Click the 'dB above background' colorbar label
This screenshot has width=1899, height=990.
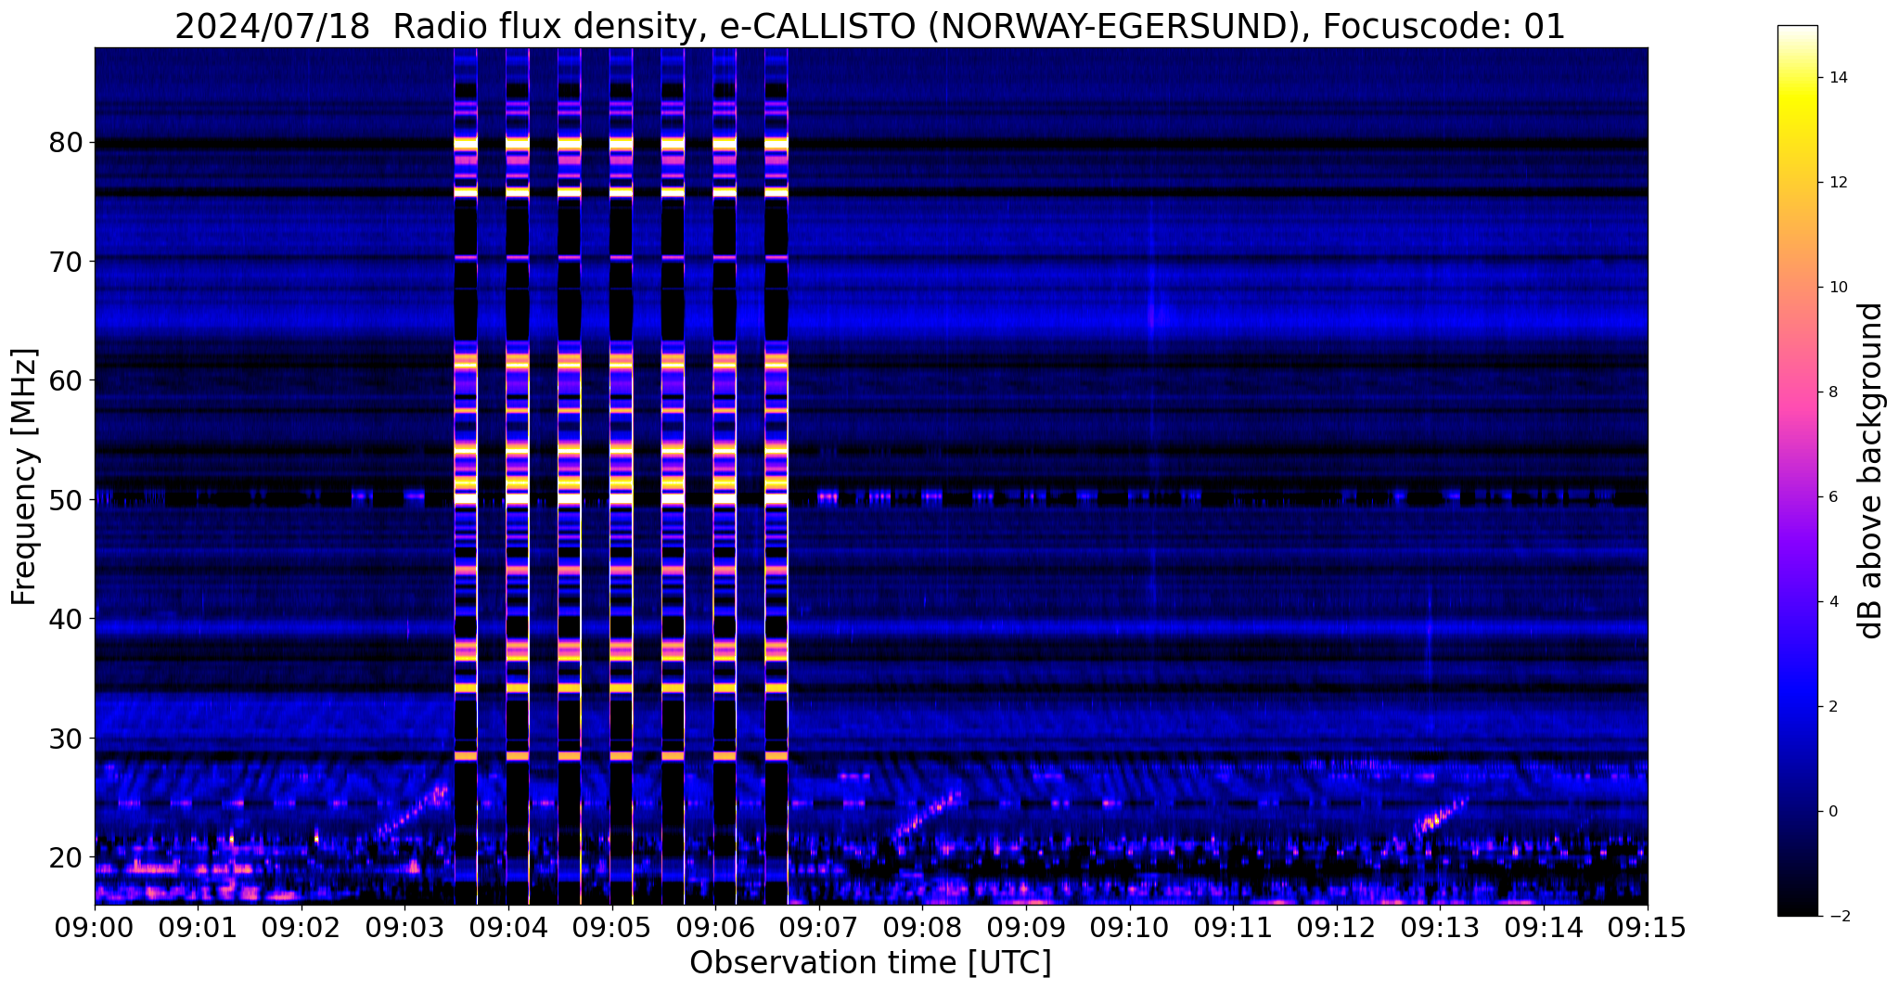click(1872, 470)
